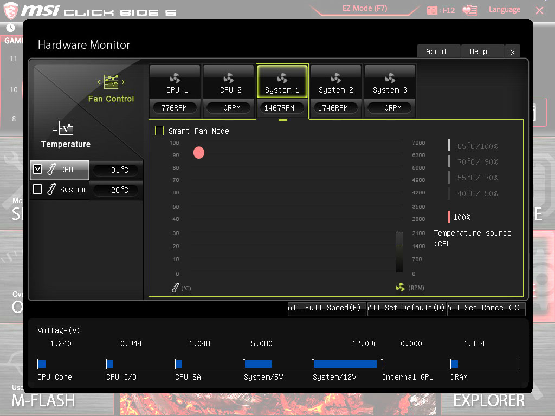The height and width of the screenshot is (416, 555).
Task: Click the System 2 1746RPM readout
Action: (x=335, y=108)
